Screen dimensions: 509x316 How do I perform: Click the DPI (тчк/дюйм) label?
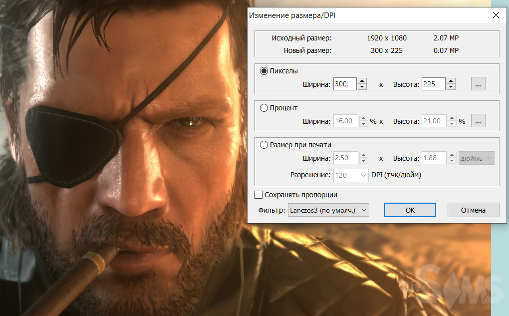(x=396, y=175)
